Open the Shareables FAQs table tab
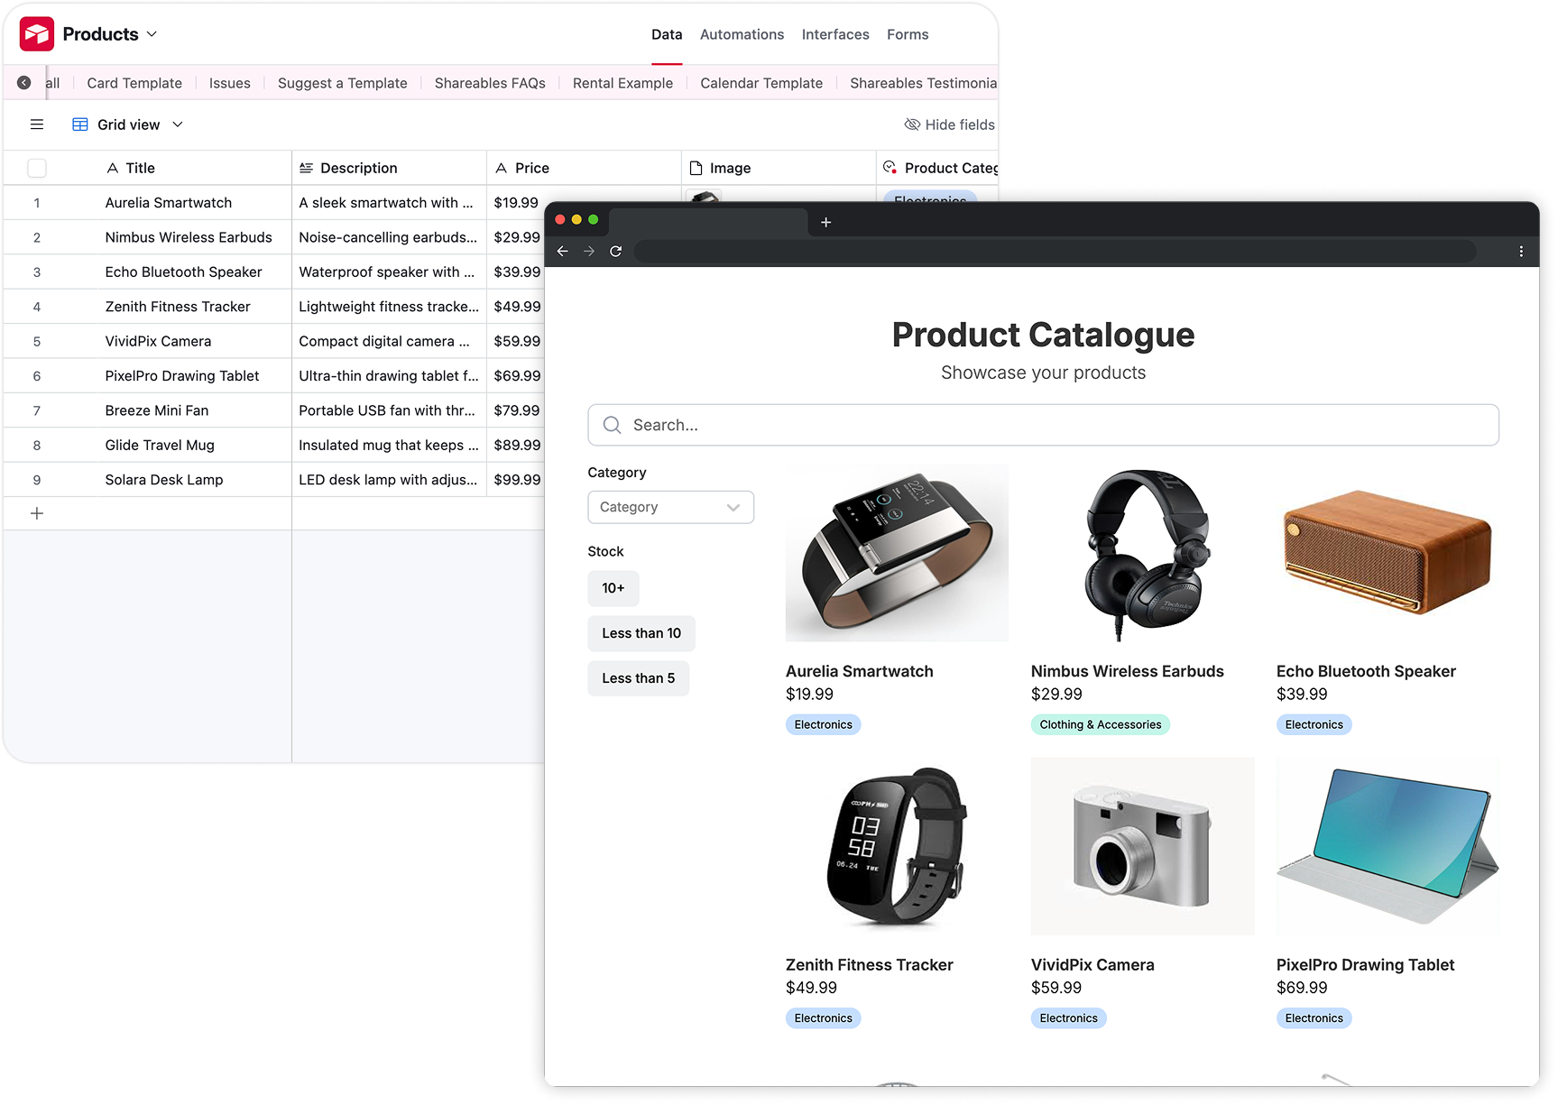1558x1105 pixels. pos(490,83)
